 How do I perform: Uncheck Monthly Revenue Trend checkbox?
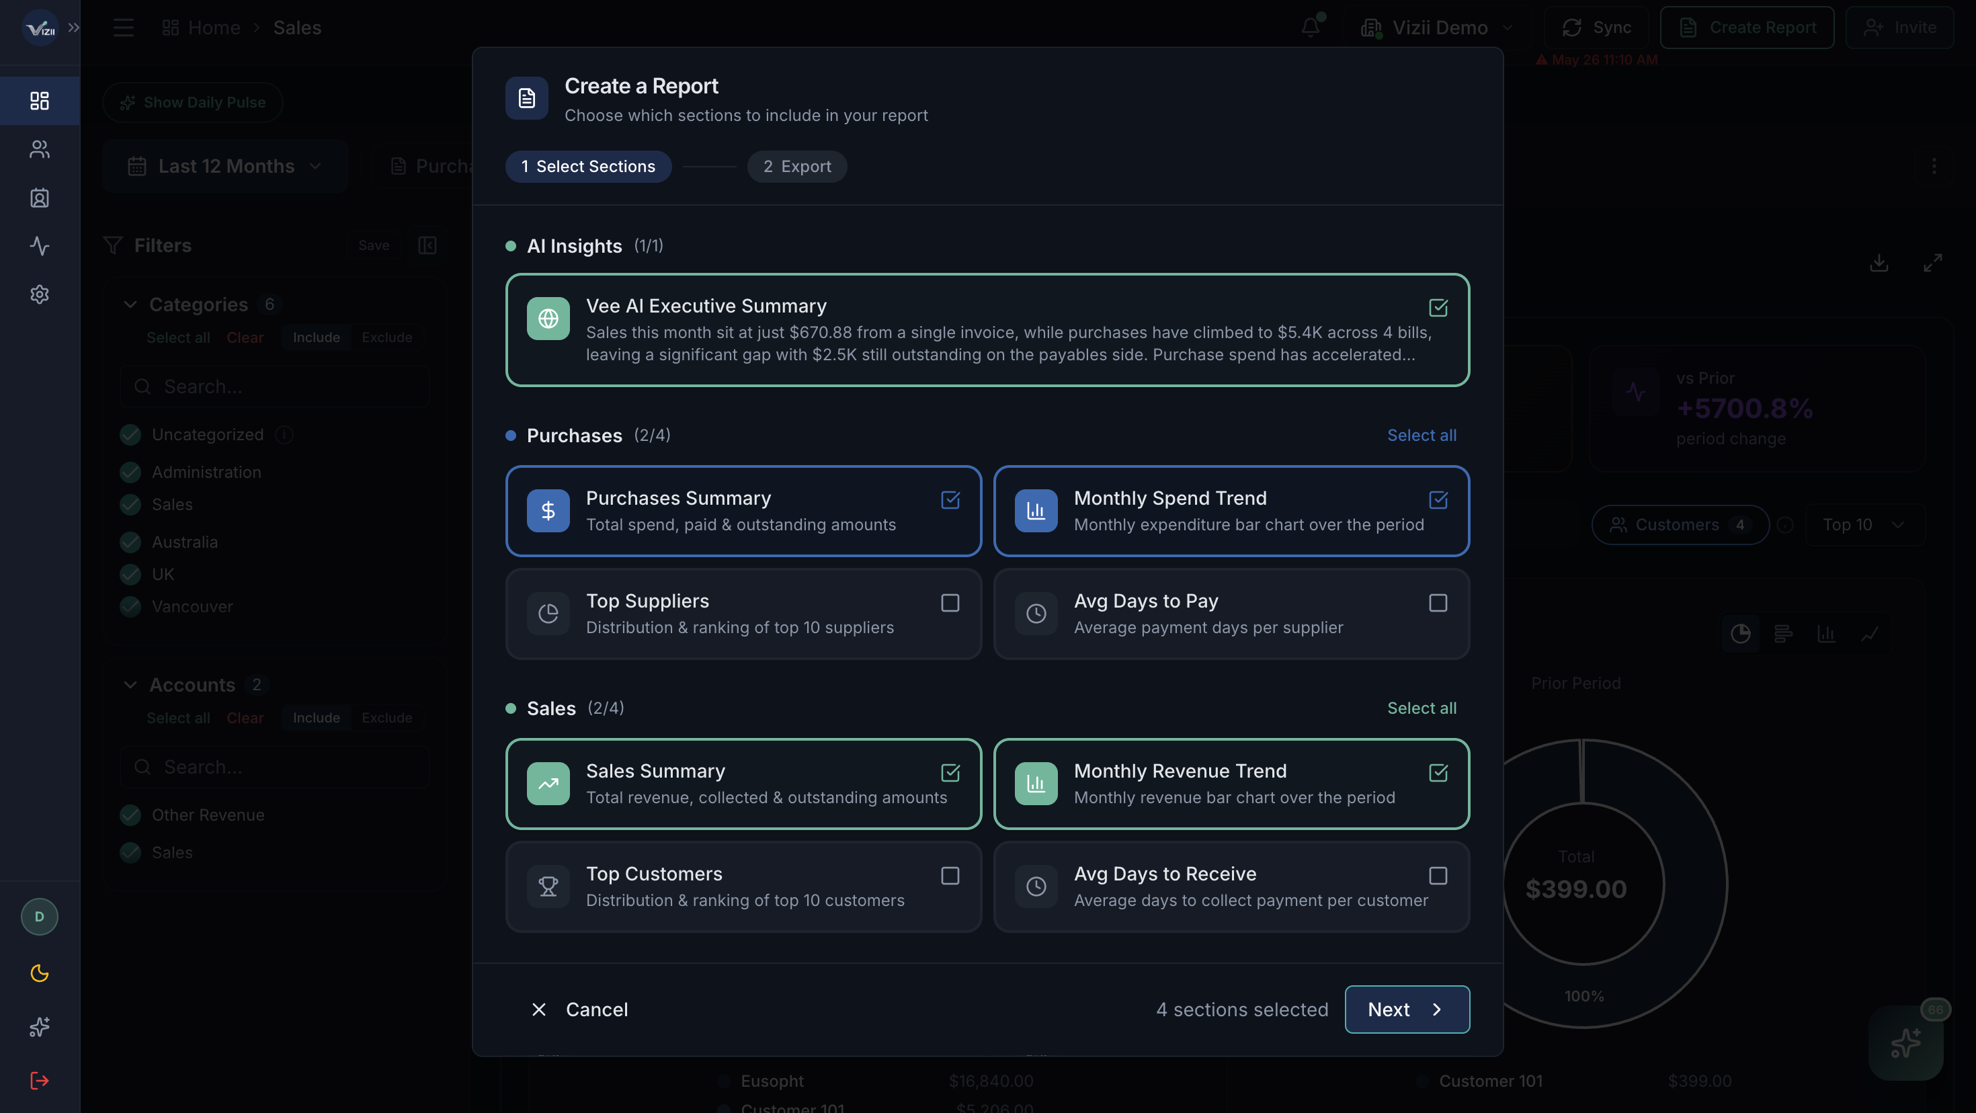point(1438,772)
